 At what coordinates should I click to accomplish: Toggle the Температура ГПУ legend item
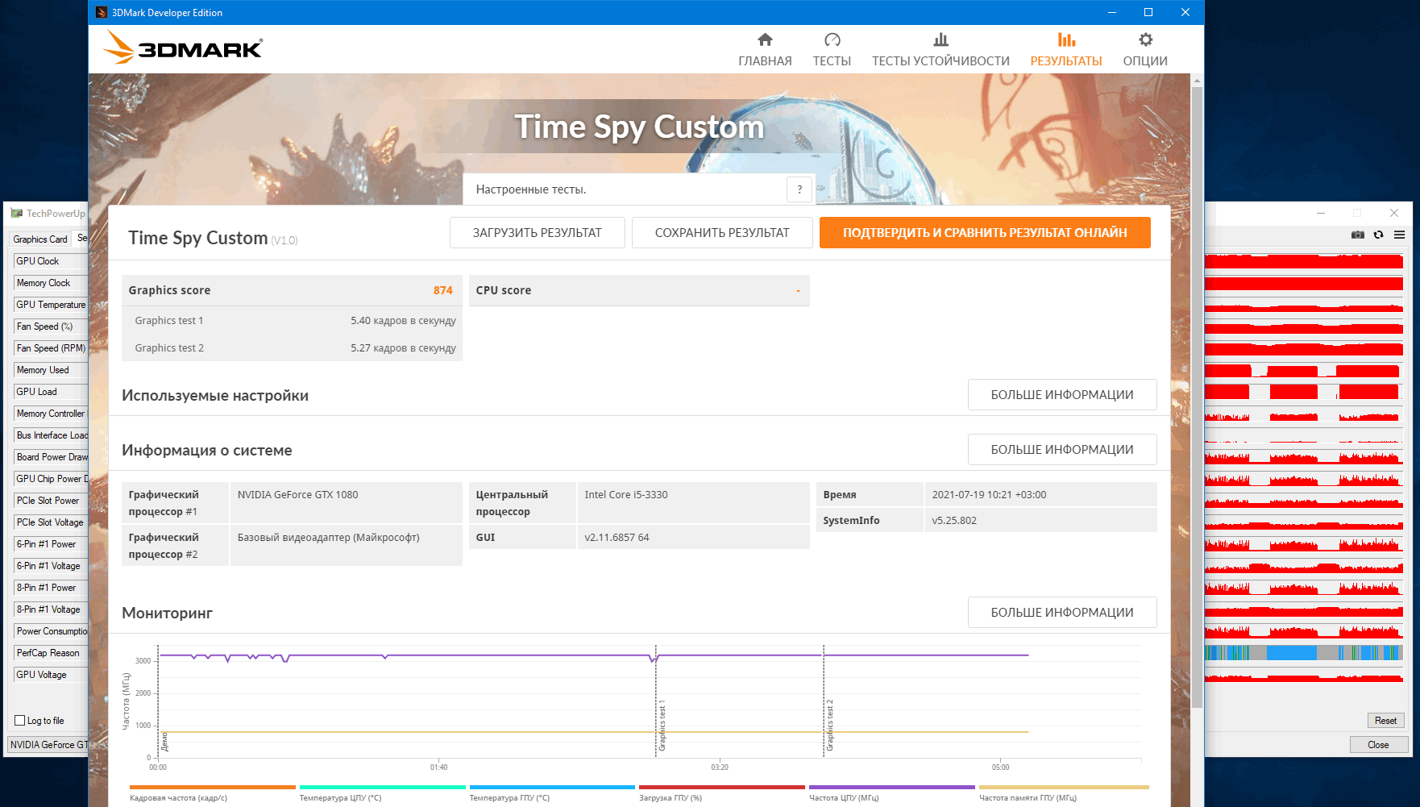pos(552,793)
